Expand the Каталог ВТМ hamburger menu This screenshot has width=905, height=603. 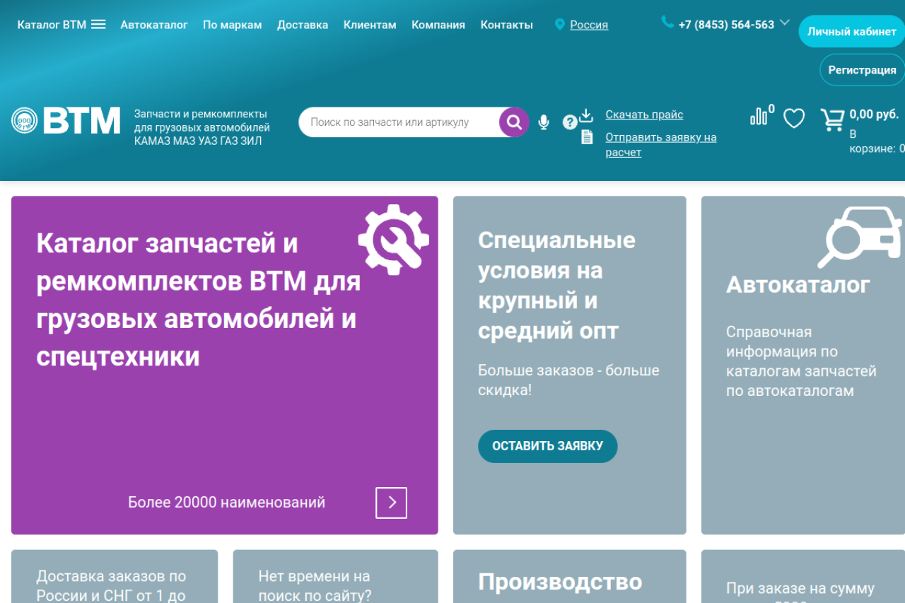click(98, 25)
